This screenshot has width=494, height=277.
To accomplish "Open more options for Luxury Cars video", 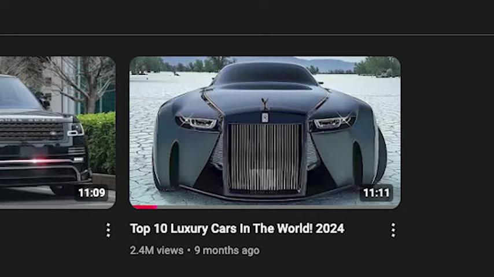I will 393,230.
